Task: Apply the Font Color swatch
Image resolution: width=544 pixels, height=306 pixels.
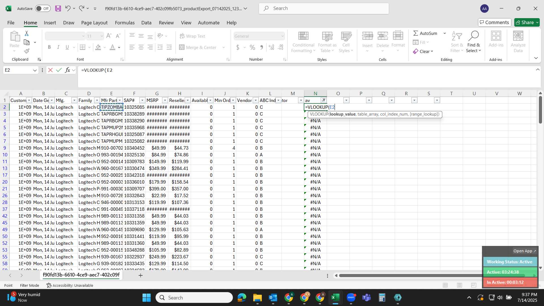Action: (x=112, y=47)
